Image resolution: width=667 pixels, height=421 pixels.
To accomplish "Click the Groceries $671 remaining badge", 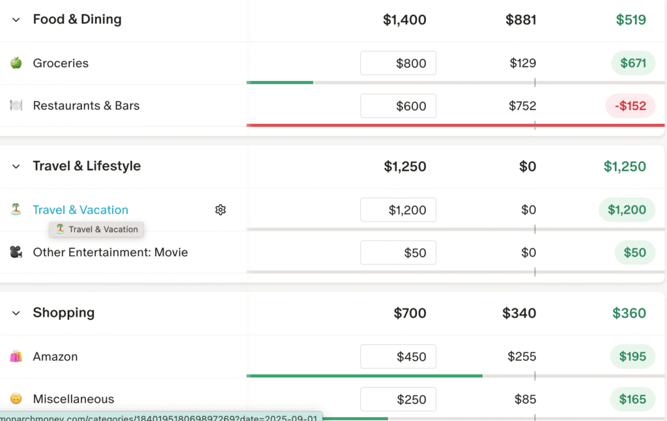I will click(x=632, y=63).
